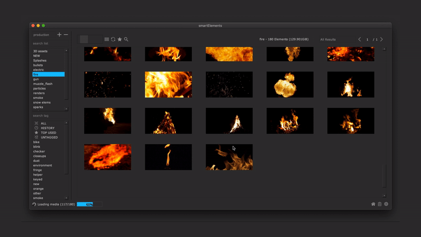421x237 pixels.
Task: Go to previous page arrow
Action: pyautogui.click(x=359, y=39)
